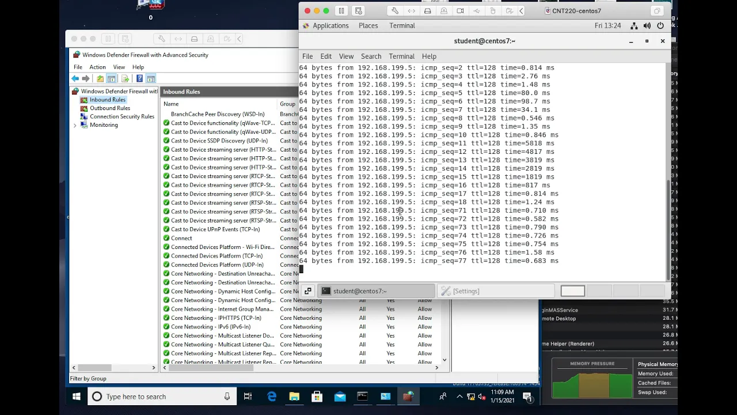Select Connection Security Rules tree node
The image size is (737, 415).
click(121, 116)
